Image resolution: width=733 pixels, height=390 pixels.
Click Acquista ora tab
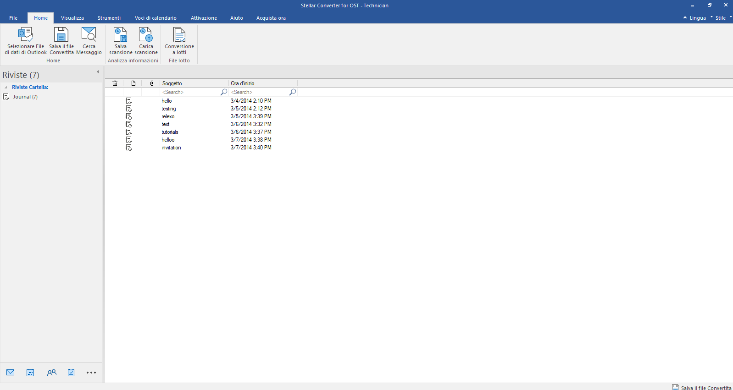(271, 18)
